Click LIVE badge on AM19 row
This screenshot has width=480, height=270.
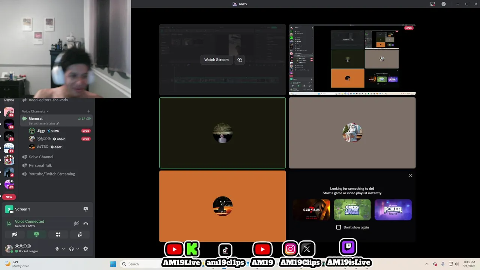(86, 139)
